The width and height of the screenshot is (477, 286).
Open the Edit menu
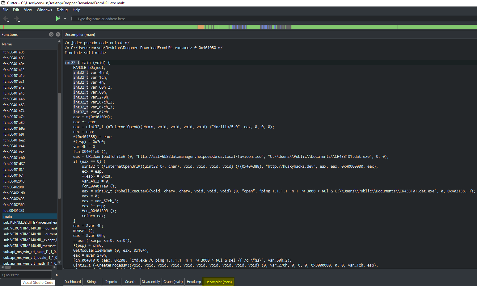(x=16, y=10)
